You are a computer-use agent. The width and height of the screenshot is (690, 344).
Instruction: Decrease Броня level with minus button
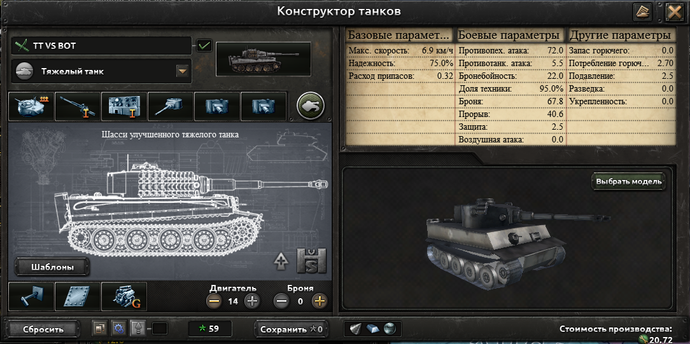tap(281, 301)
